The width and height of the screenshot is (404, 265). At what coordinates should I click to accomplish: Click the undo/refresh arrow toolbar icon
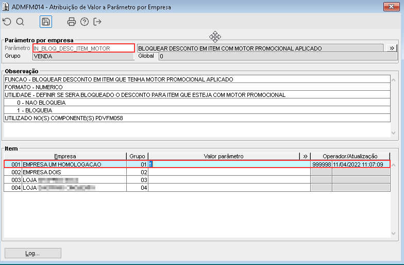[7, 22]
